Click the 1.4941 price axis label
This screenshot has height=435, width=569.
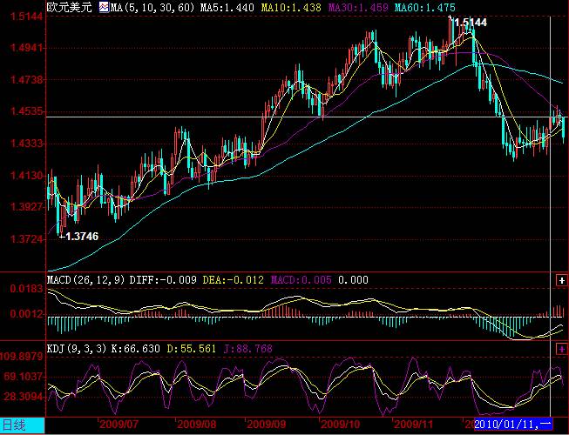pos(26,48)
